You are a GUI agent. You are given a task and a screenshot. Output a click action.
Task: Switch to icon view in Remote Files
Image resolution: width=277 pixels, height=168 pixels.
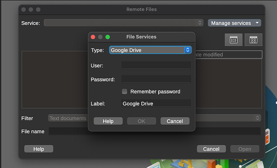point(253,40)
